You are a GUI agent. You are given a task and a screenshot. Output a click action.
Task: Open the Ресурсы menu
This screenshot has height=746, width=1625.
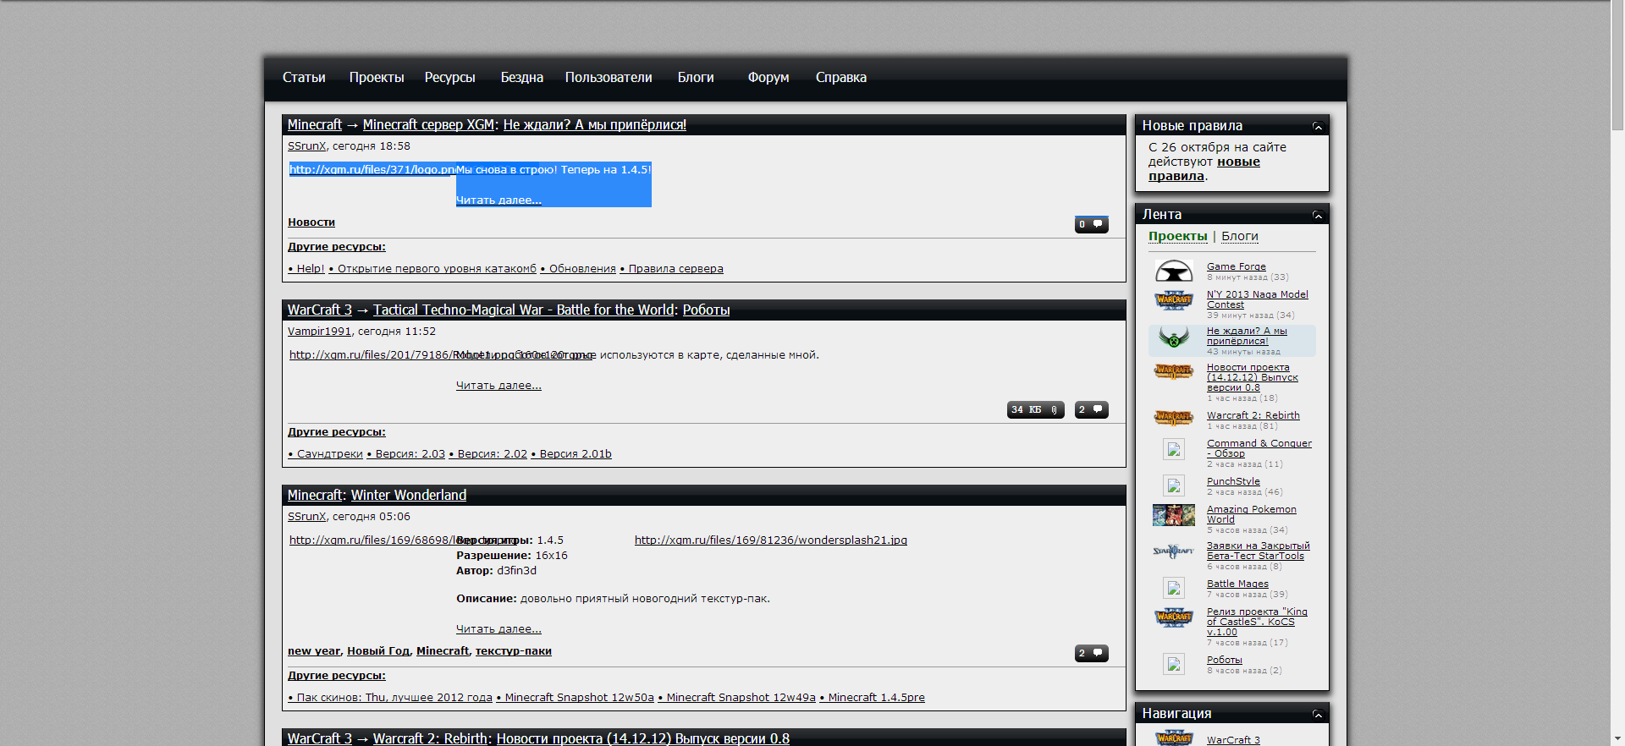(x=449, y=78)
